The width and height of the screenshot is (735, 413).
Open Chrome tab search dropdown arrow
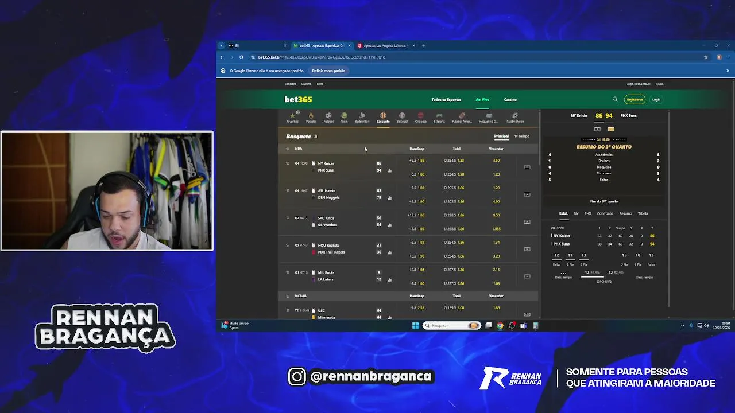tap(221, 45)
